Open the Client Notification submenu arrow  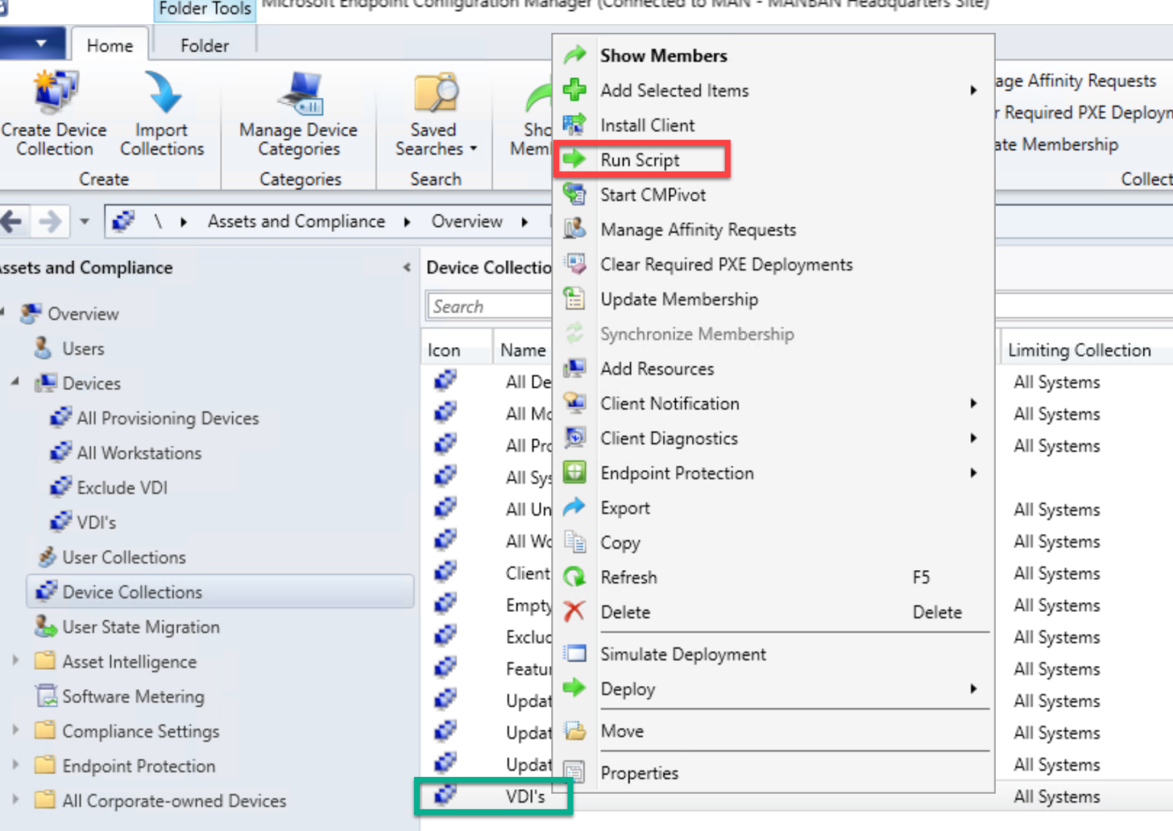[x=974, y=403]
